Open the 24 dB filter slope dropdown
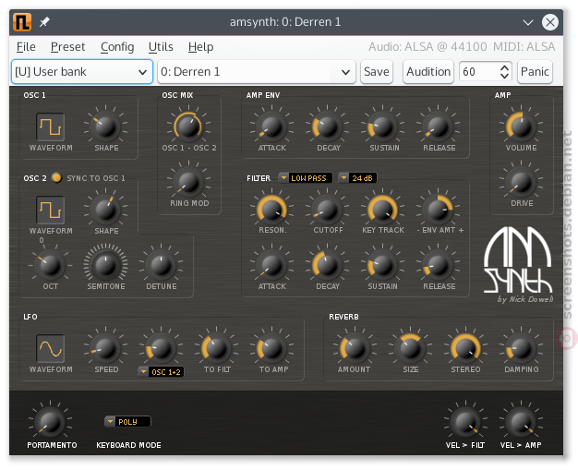 coord(357,178)
